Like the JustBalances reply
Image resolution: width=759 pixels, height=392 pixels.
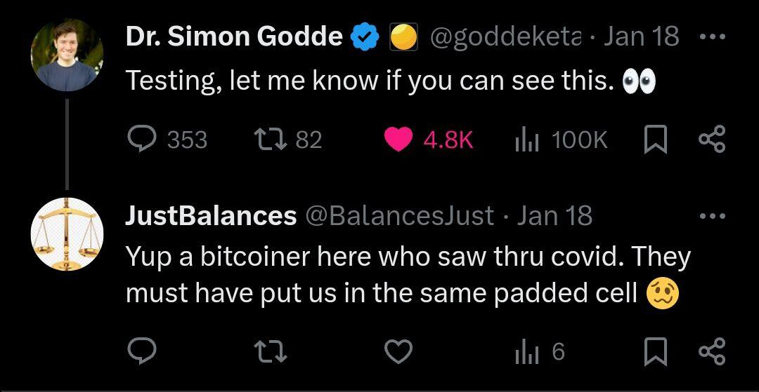coord(398,351)
